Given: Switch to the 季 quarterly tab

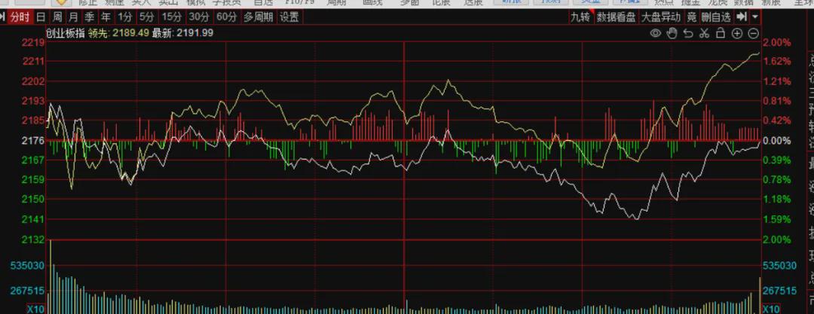Looking at the screenshot, I should click(90, 17).
